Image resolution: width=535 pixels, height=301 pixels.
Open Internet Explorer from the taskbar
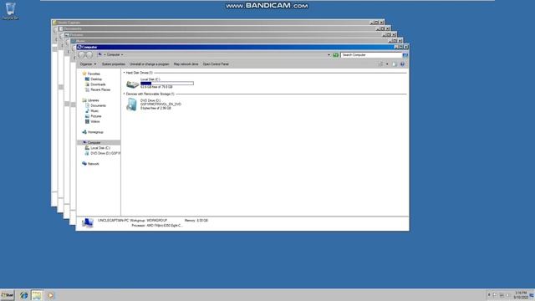coord(23,295)
